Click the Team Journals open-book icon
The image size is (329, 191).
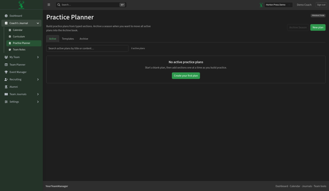[6, 94]
